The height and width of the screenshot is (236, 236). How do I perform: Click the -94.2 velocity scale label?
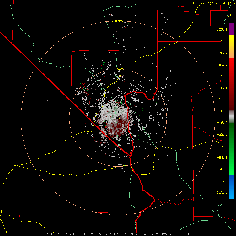[x=222, y=181]
